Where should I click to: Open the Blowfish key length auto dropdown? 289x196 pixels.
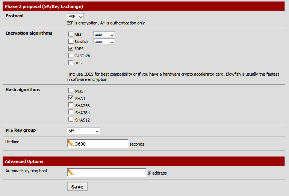coord(104,41)
